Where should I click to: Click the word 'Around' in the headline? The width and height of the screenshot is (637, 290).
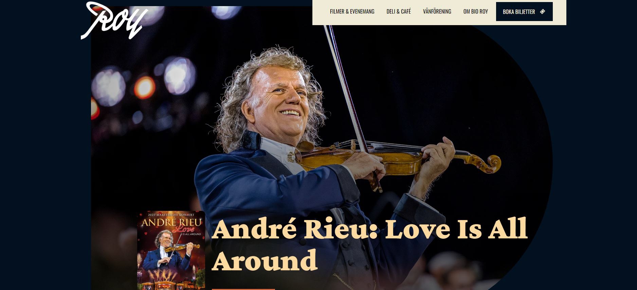(x=265, y=261)
